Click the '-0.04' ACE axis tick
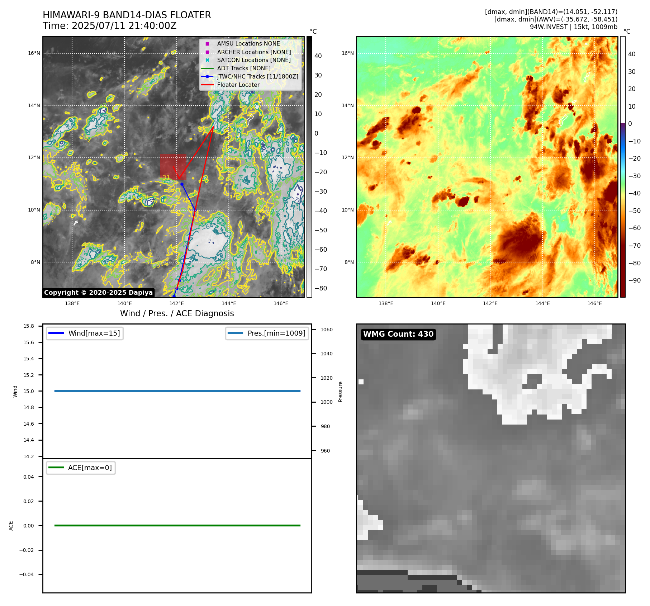This screenshot has height=606, width=650. pyautogui.click(x=27, y=574)
